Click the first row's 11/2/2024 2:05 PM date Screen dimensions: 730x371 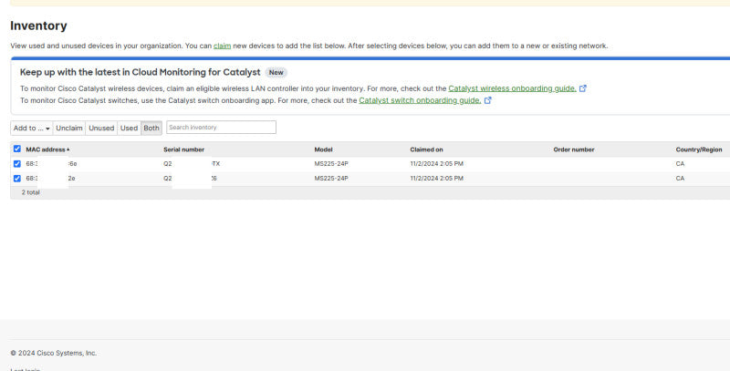[437, 164]
